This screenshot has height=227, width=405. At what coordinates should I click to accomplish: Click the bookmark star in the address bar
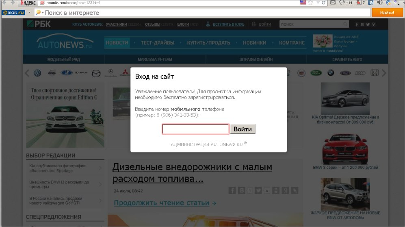coord(310,2)
